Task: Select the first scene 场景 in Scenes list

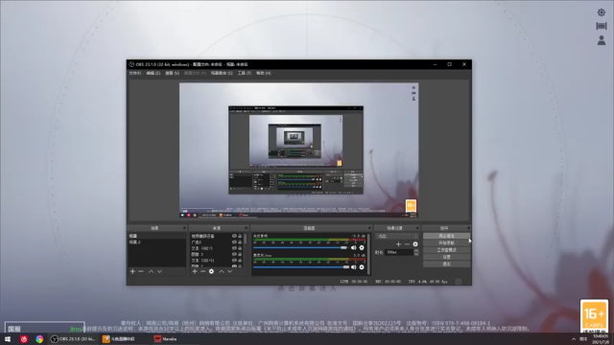Action: (x=156, y=236)
